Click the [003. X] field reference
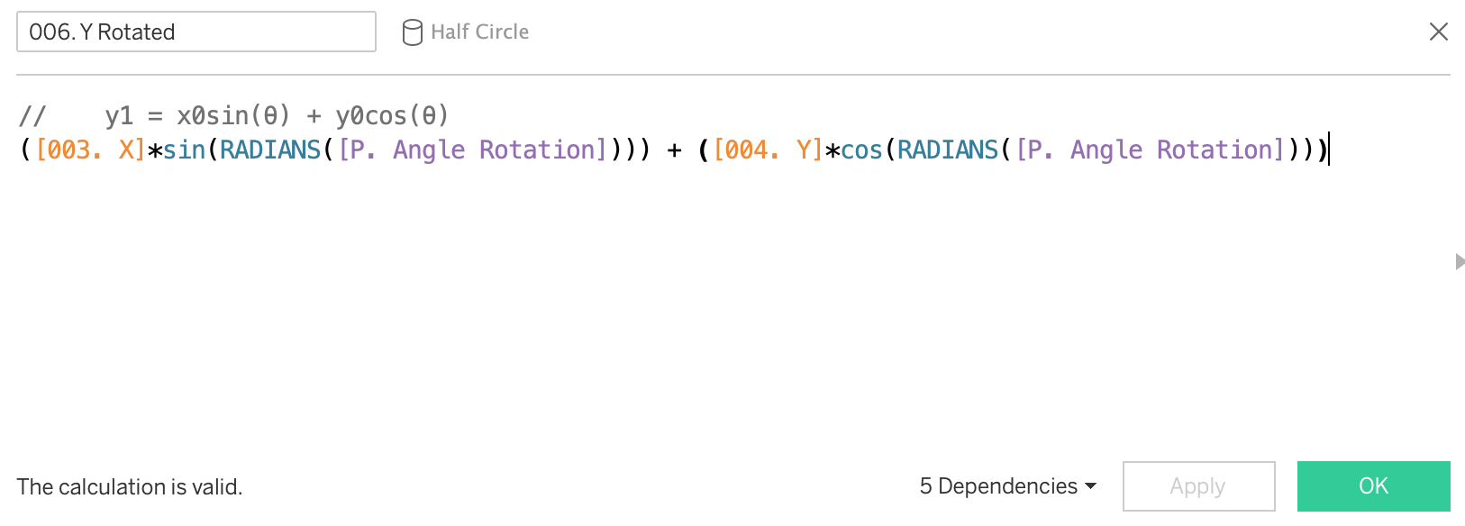 [90, 150]
